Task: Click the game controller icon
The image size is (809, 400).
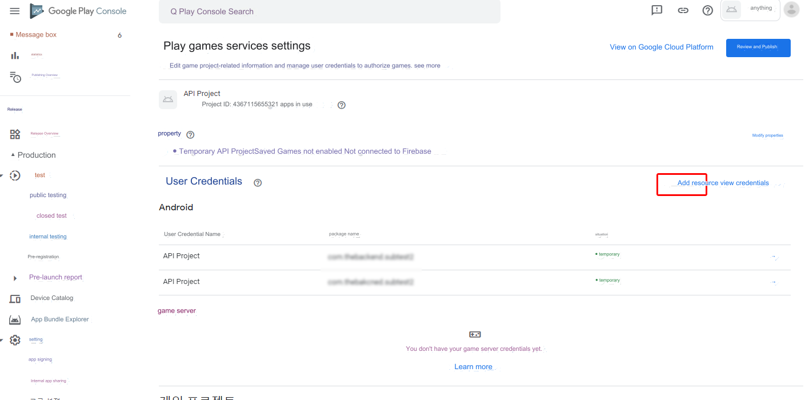Action: click(475, 334)
